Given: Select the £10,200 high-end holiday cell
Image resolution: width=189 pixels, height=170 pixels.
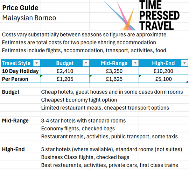Looking at the screenshot, I should 163,71.
